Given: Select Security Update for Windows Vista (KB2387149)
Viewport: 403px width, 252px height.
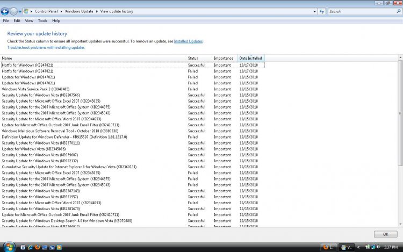Looking at the screenshot, I should (x=133, y=191).
